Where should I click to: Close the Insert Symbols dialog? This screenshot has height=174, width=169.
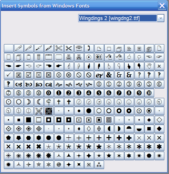(162, 6)
